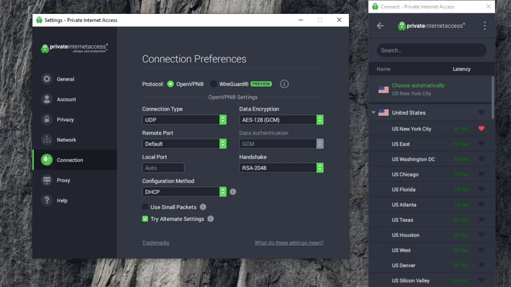
Task: Favorite US Atlanta heart icon
Action: click(x=482, y=204)
